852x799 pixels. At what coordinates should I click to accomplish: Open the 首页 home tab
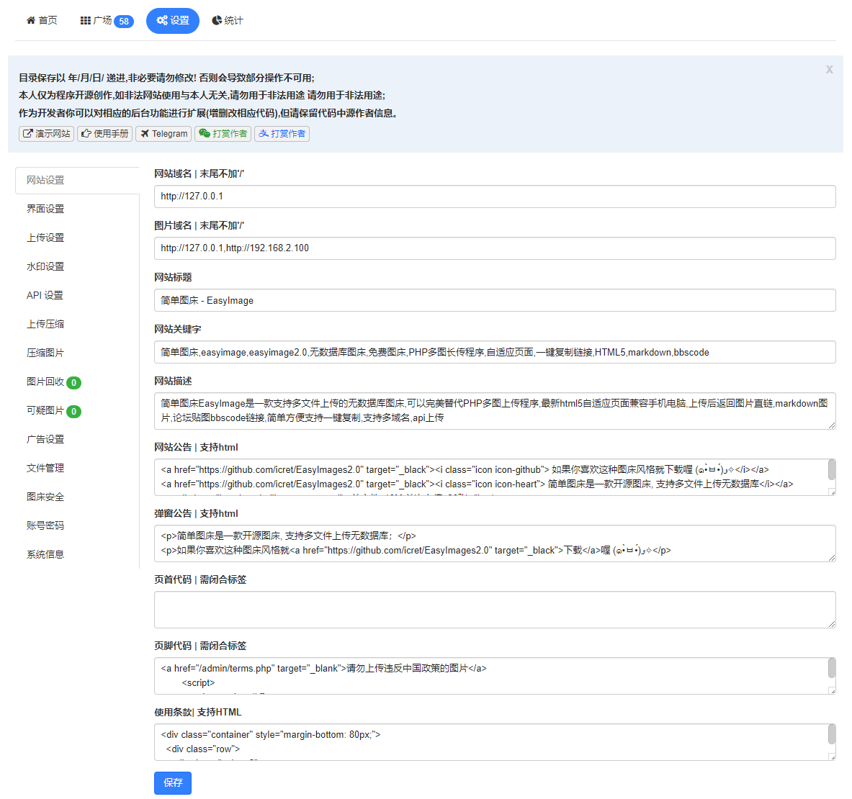42,21
